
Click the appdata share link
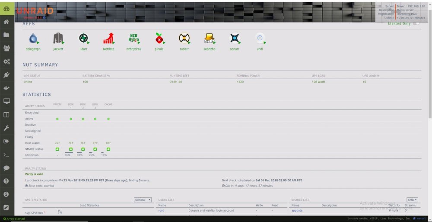[297, 210]
